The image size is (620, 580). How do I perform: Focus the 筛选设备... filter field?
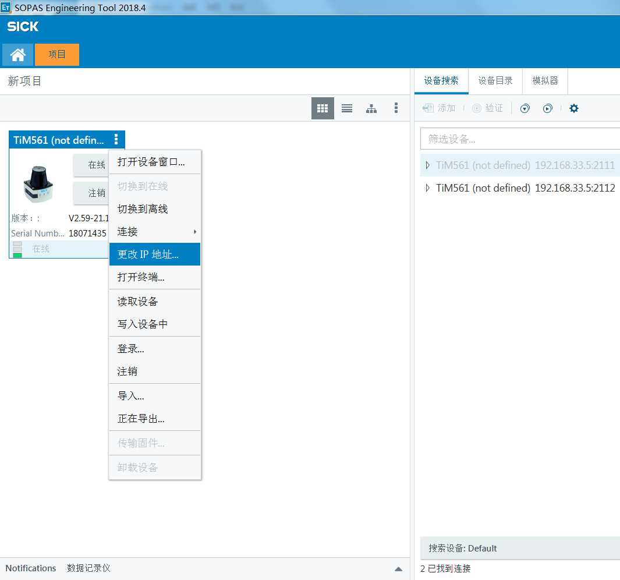(520, 139)
